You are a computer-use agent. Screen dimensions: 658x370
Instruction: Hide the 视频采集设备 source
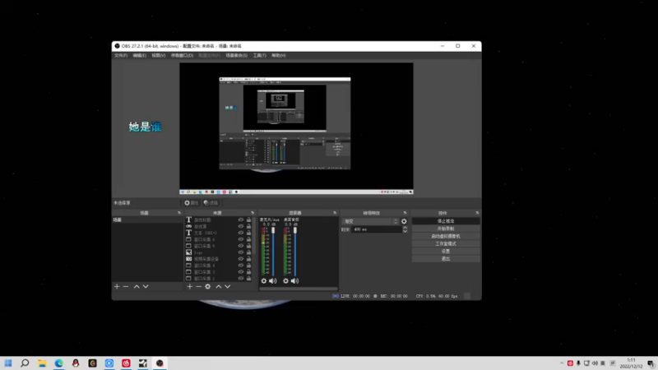(241, 259)
